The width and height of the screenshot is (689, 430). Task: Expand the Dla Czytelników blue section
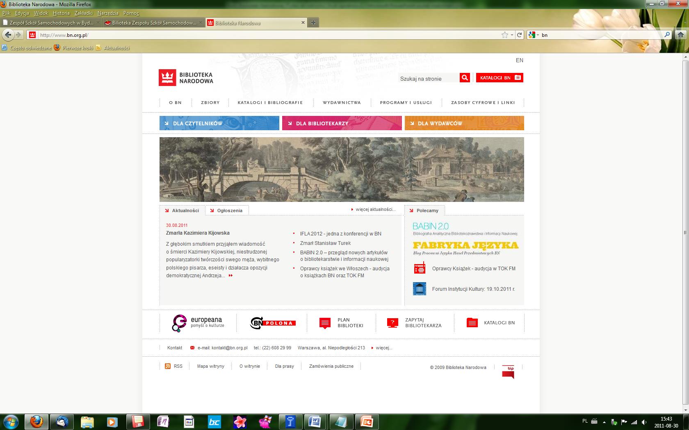(219, 123)
